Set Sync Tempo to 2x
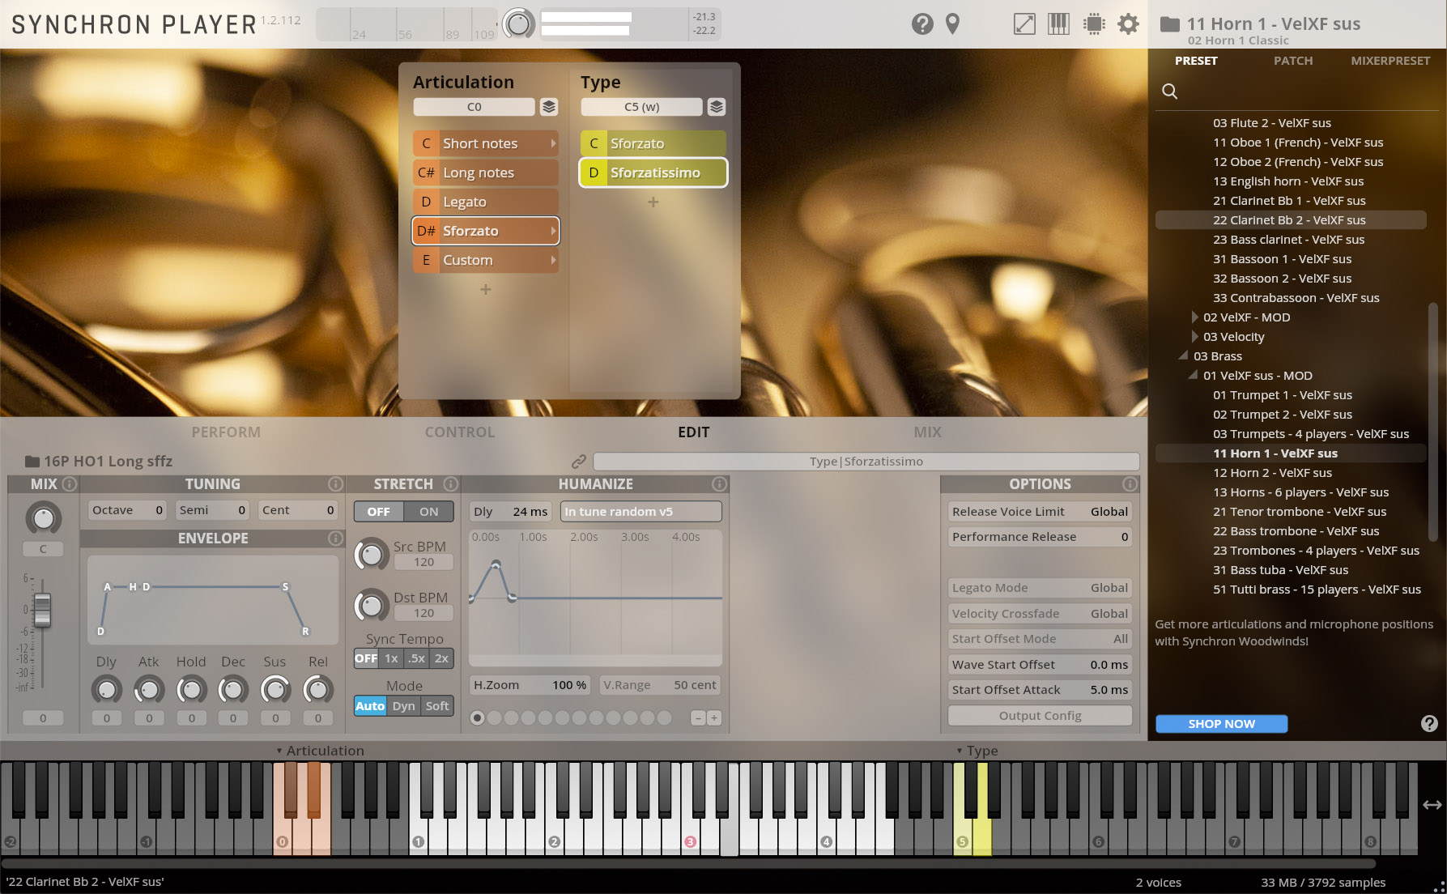 point(441,658)
